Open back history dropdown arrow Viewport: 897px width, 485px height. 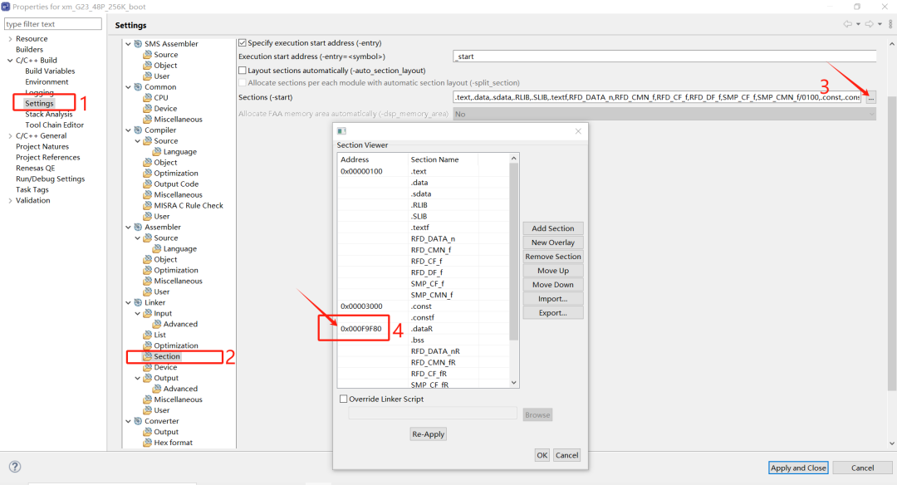click(x=858, y=24)
